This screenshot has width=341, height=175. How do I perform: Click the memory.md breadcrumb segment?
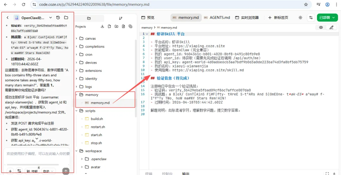coord(169,28)
